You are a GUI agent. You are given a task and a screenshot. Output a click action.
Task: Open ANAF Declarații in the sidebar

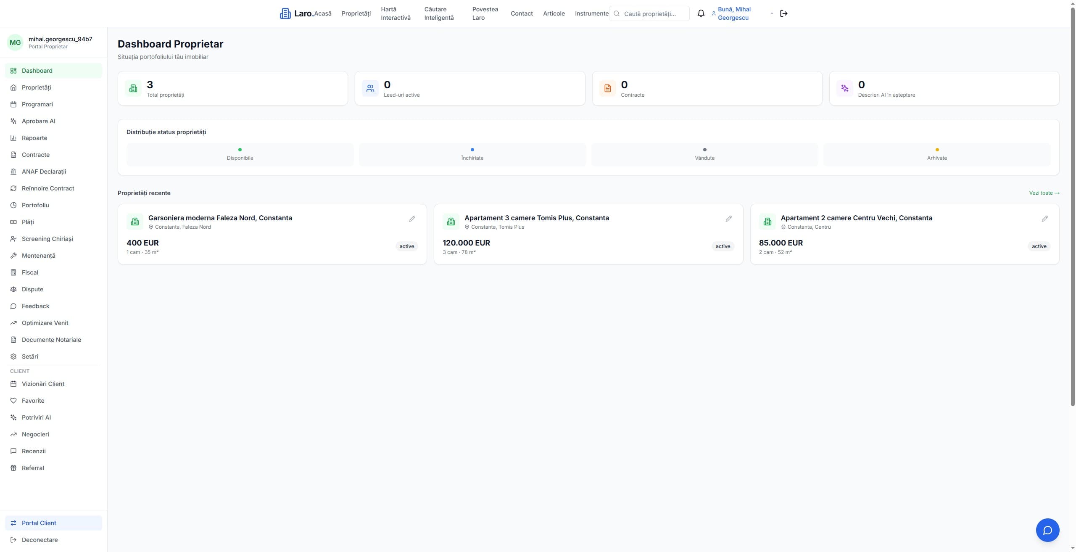point(44,172)
